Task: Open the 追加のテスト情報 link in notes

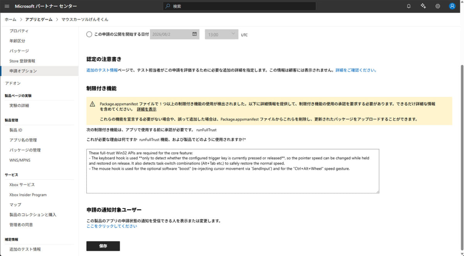Action: [x=102, y=70]
